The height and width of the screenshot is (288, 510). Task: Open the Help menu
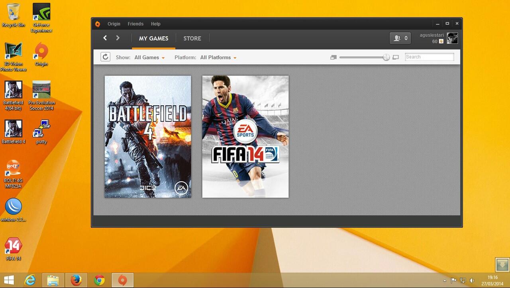(x=155, y=24)
